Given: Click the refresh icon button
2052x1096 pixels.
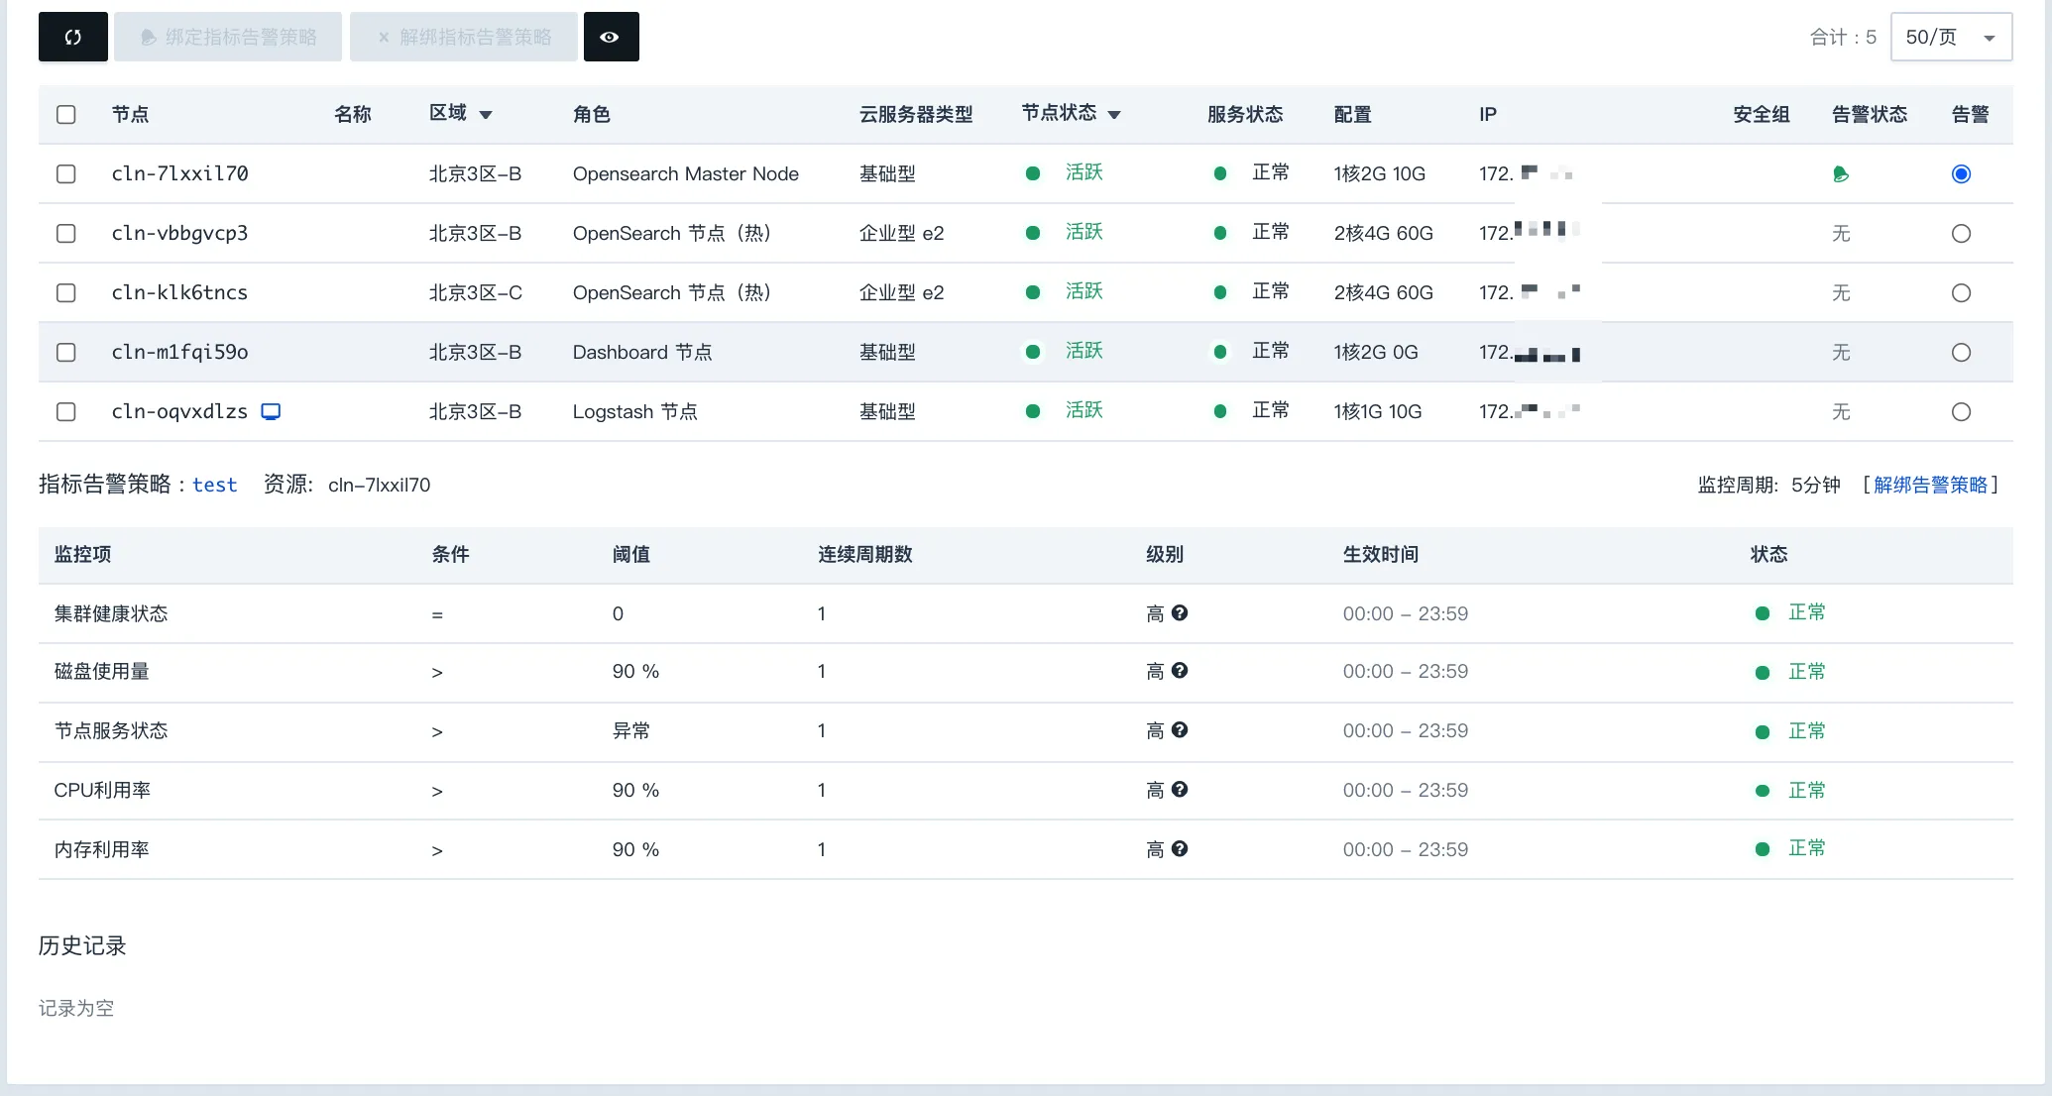Looking at the screenshot, I should tap(73, 37).
